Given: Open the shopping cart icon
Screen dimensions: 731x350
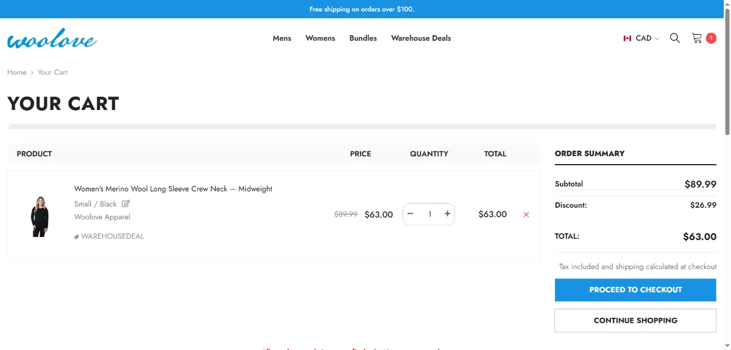Looking at the screenshot, I should (697, 38).
